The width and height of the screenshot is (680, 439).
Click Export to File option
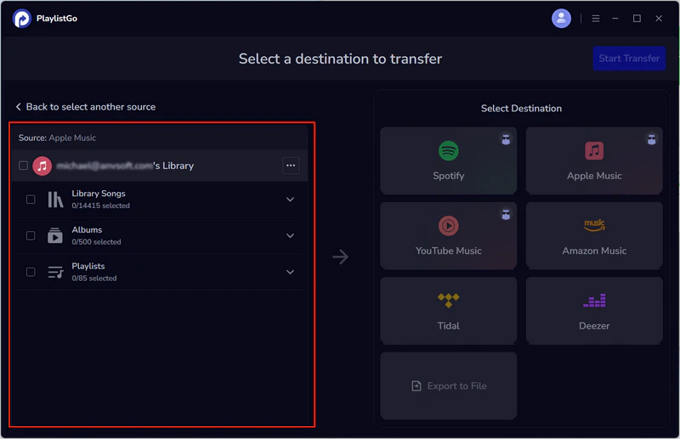pyautogui.click(x=449, y=386)
